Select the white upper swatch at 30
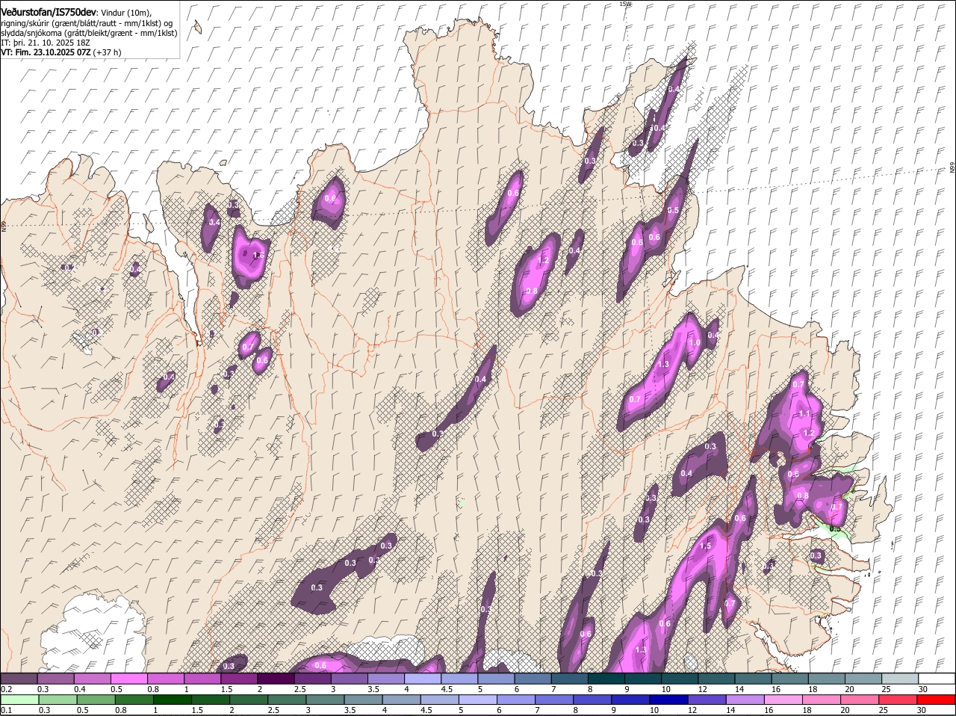This screenshot has width=956, height=716. tap(937, 678)
